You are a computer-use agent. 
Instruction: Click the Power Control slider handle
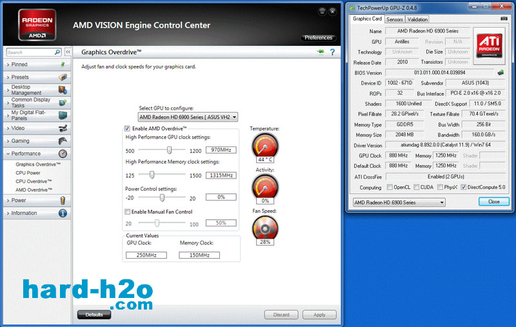[162, 197]
